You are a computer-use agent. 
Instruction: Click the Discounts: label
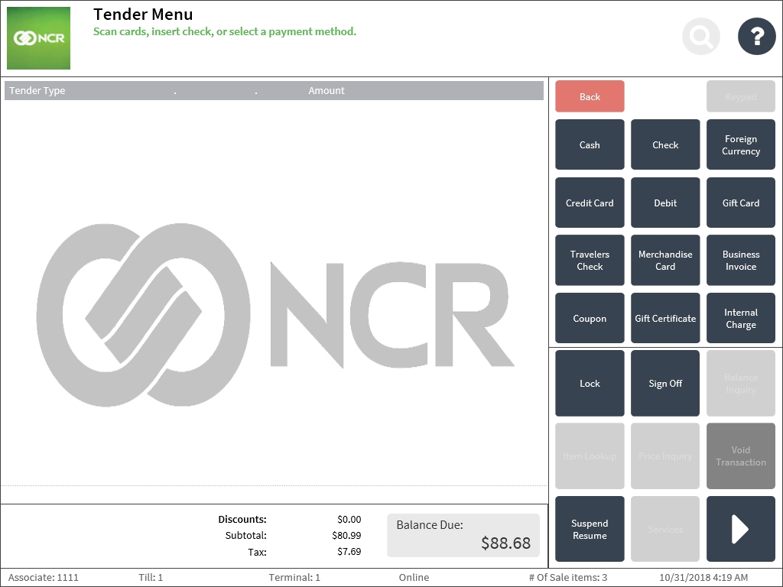(x=242, y=520)
